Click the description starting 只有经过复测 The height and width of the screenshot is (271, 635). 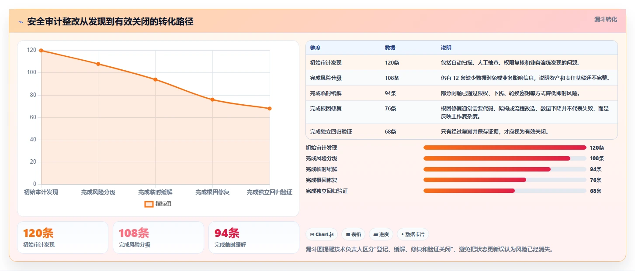tap(495, 132)
